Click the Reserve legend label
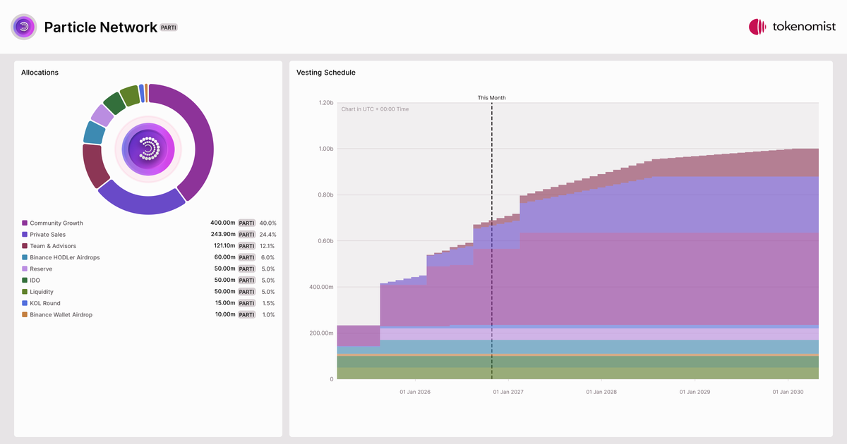Viewport: 847px width, 444px height. click(41, 269)
